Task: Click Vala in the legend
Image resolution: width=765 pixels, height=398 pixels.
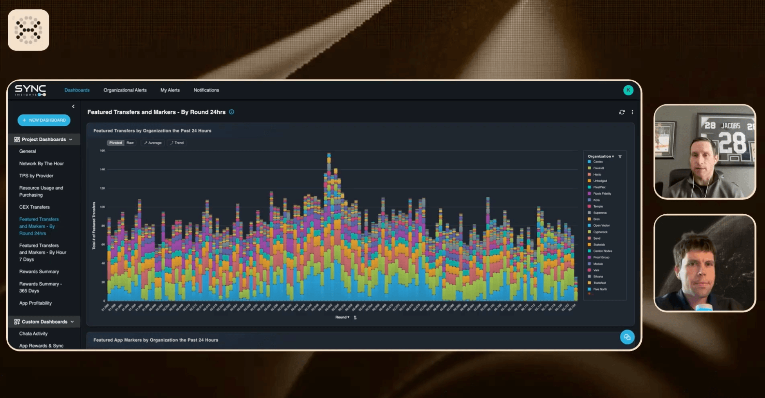Action: click(594, 270)
